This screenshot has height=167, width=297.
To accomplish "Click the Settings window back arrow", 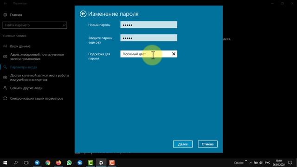I will click(5, 3).
